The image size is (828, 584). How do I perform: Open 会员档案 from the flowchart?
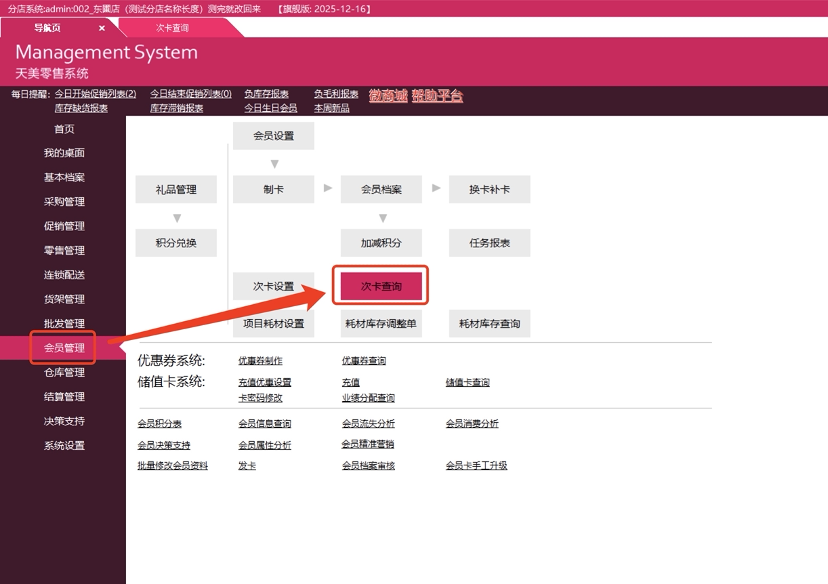click(381, 190)
